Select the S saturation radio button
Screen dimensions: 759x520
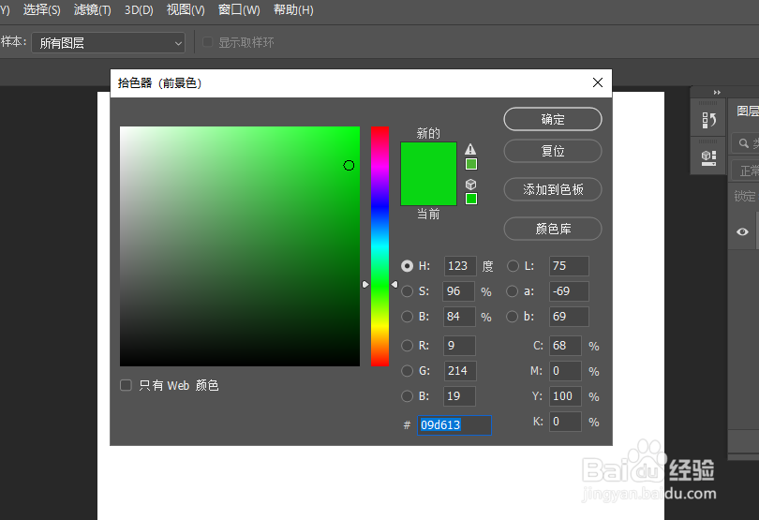coord(407,291)
